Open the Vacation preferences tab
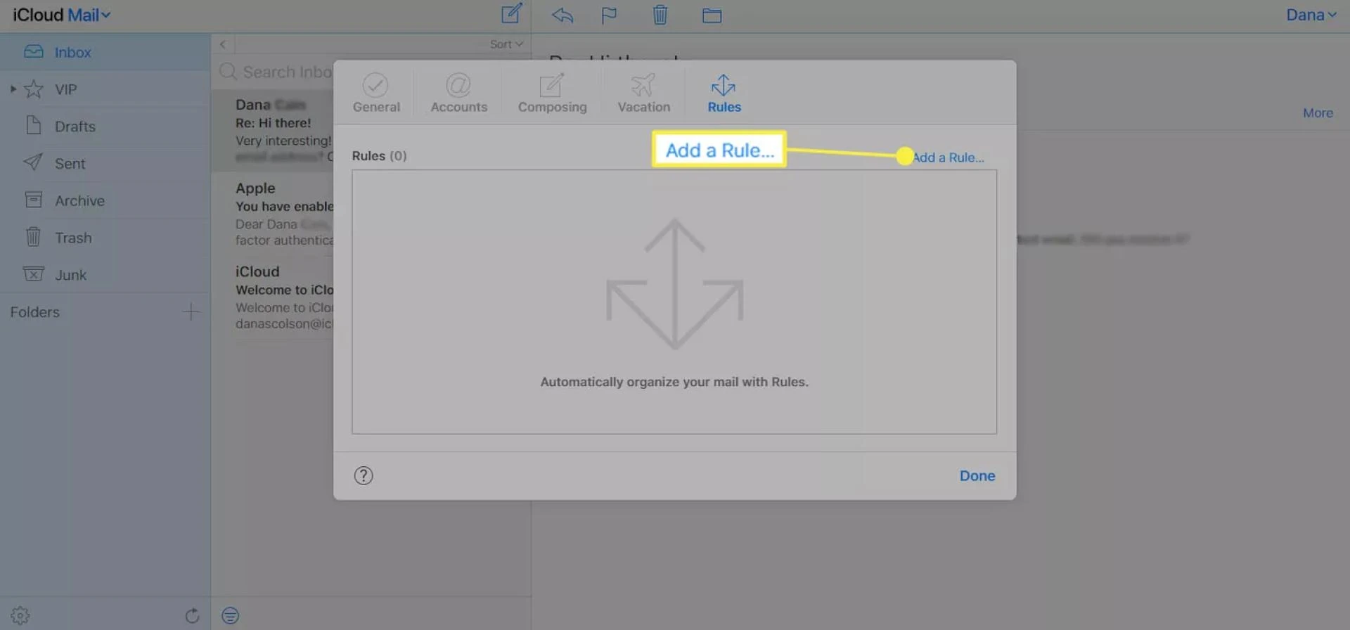Screen dimensions: 1350x630 [643, 93]
